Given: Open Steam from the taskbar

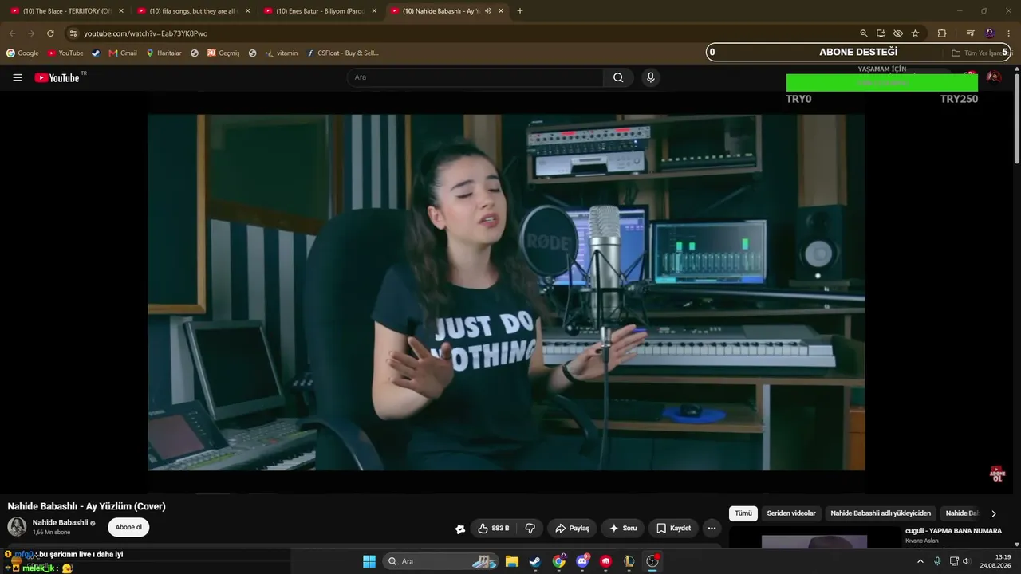Looking at the screenshot, I should (x=535, y=561).
